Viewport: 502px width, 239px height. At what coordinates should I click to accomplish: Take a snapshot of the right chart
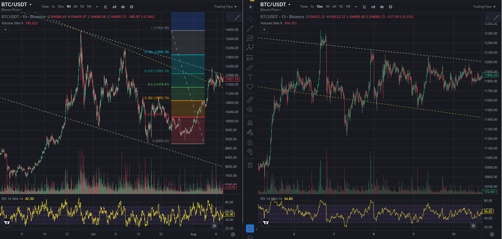pos(382,7)
